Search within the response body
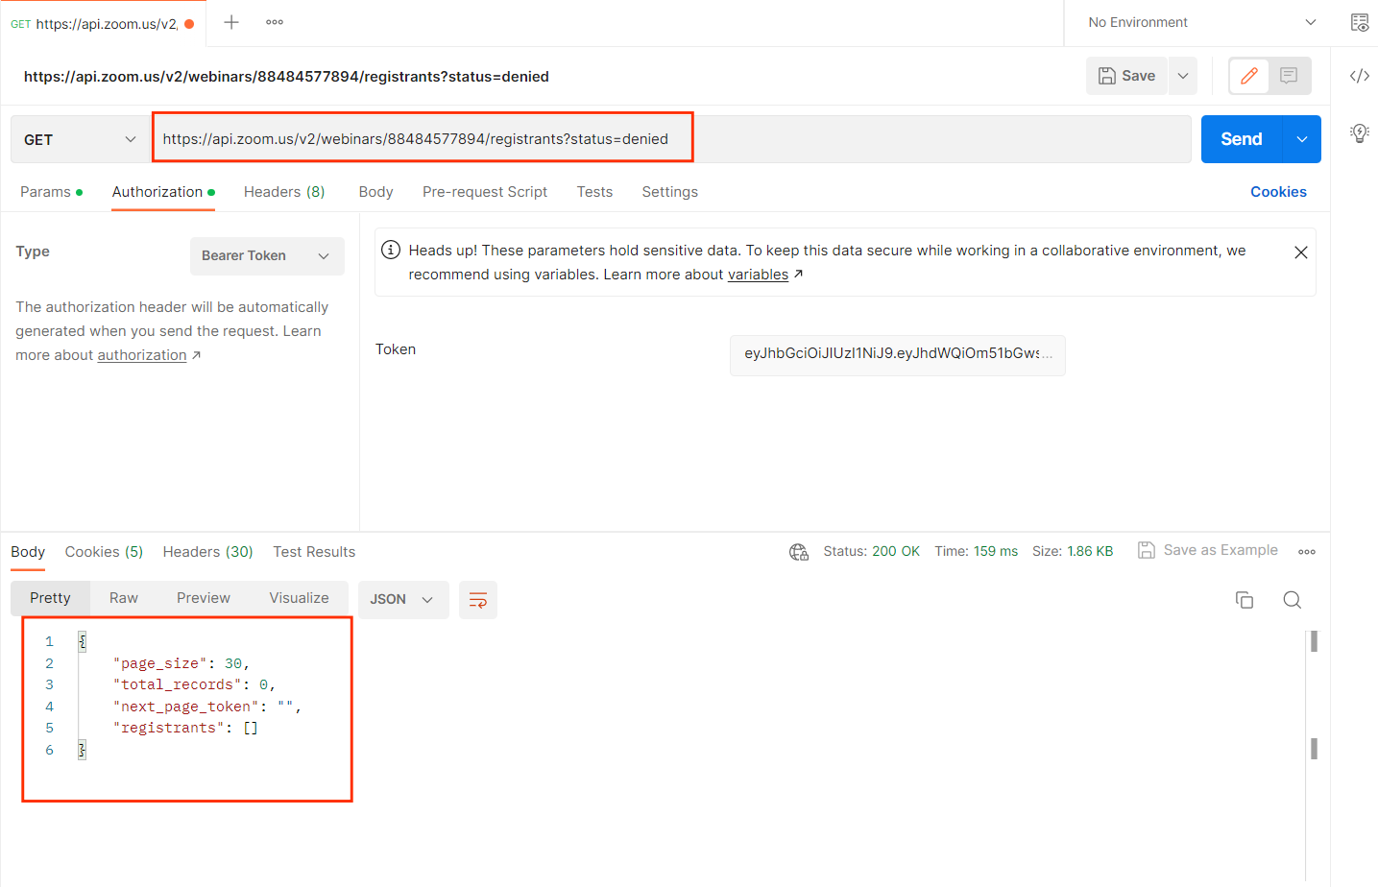This screenshot has width=1378, height=887. click(1293, 600)
